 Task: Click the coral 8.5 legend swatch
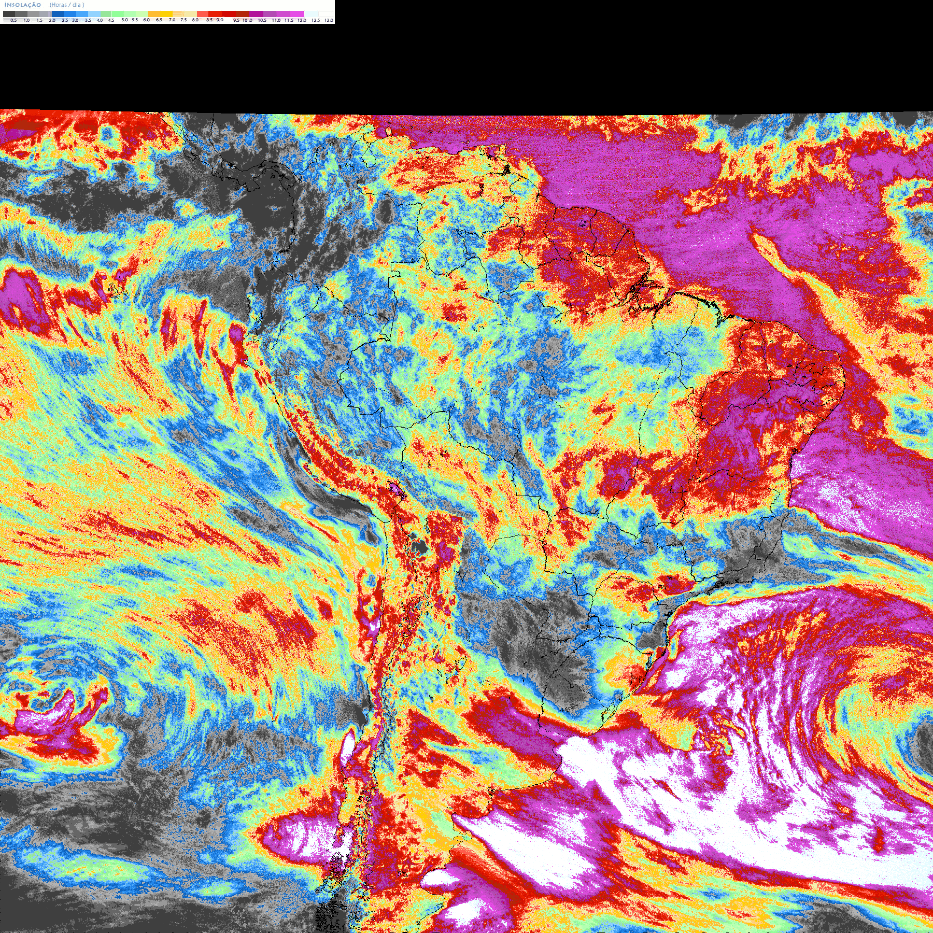pyautogui.click(x=203, y=14)
